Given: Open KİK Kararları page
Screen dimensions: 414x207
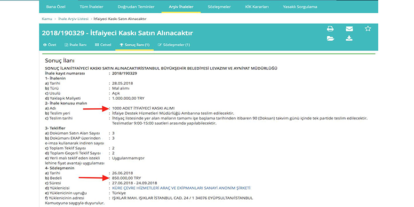Looking at the screenshot, I should (257, 7).
